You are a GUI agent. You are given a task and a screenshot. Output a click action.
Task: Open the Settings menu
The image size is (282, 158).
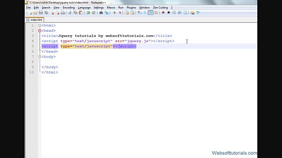point(99,7)
